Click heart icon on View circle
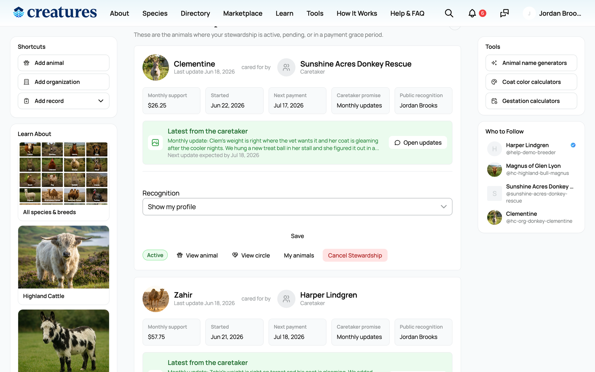595x372 pixels. coord(235,255)
